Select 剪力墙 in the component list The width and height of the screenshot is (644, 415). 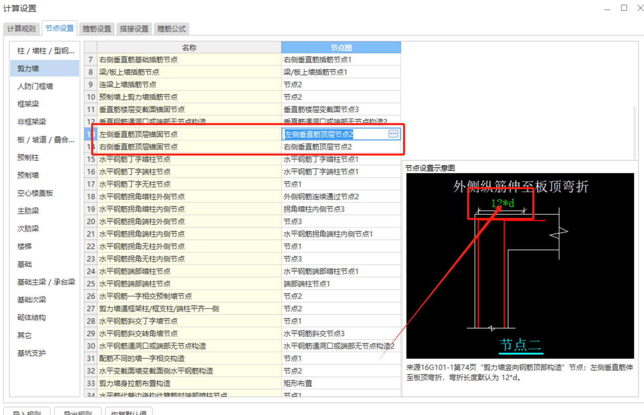click(x=45, y=68)
